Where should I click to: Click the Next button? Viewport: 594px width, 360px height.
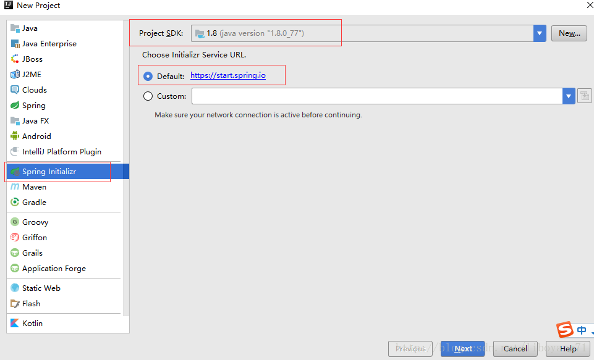(463, 349)
